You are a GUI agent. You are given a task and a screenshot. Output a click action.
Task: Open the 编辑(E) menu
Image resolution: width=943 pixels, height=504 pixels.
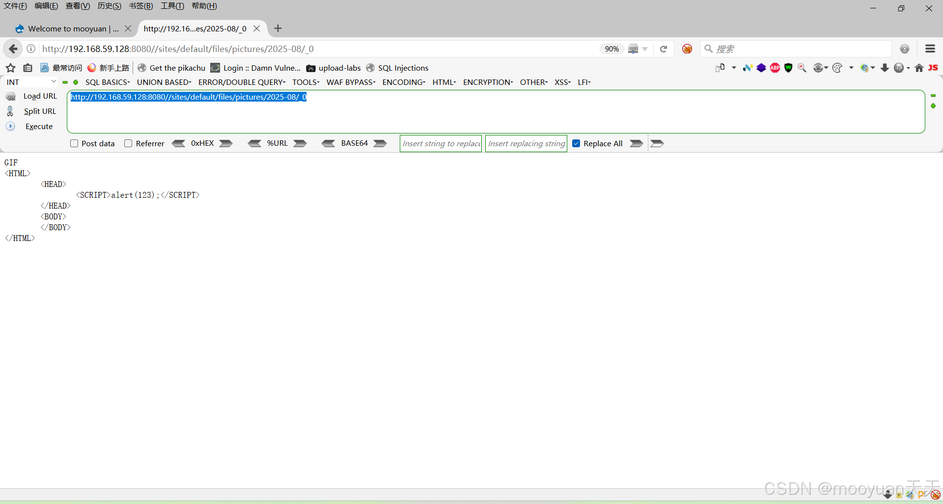click(x=46, y=6)
